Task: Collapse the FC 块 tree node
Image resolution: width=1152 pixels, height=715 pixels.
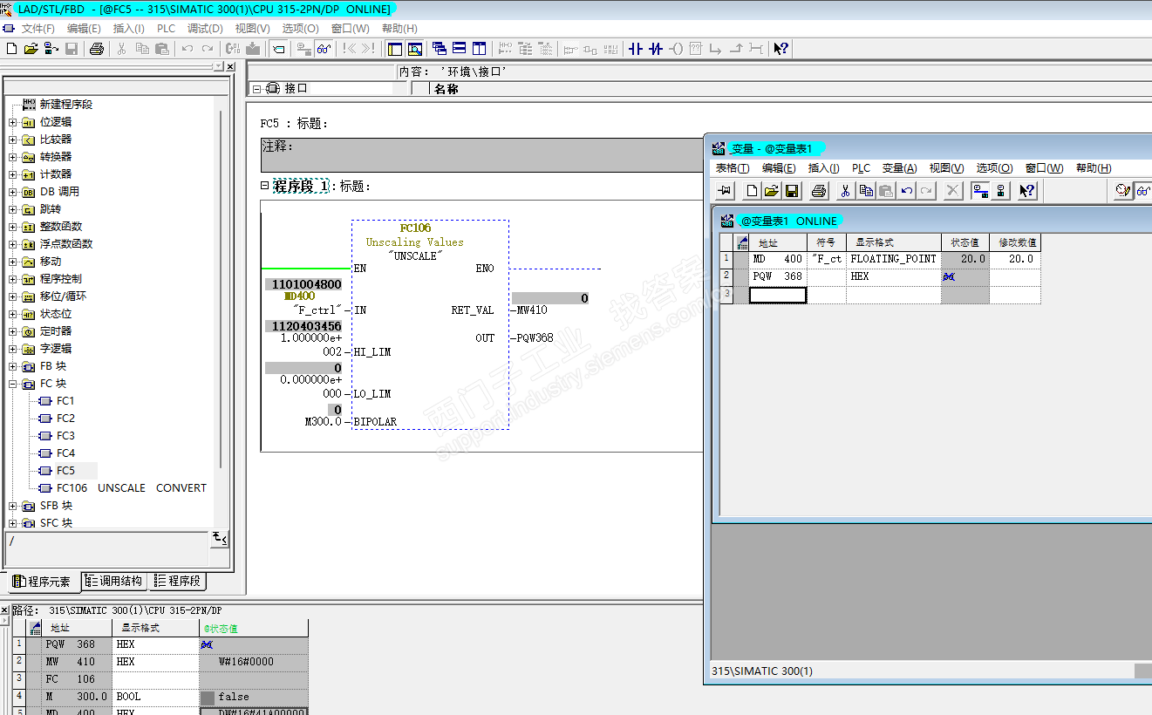Action: (13, 384)
